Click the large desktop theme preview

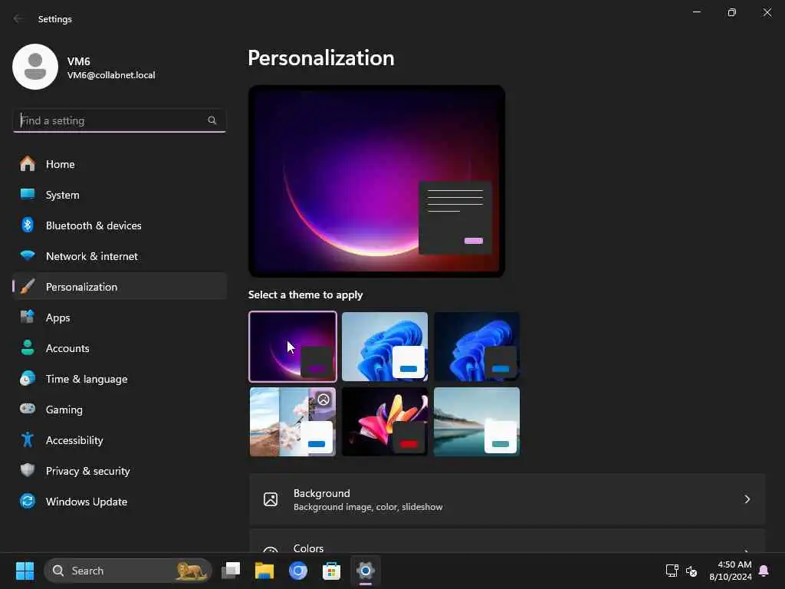click(376, 181)
